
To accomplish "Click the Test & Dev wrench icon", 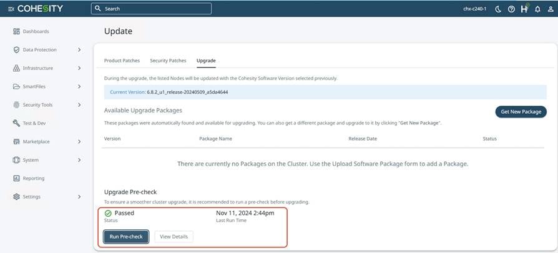I will [x=16, y=123].
